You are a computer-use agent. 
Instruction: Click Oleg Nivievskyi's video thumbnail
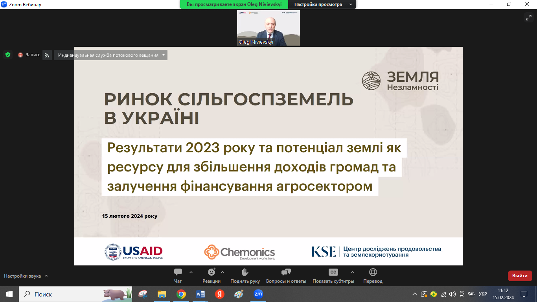(x=268, y=28)
